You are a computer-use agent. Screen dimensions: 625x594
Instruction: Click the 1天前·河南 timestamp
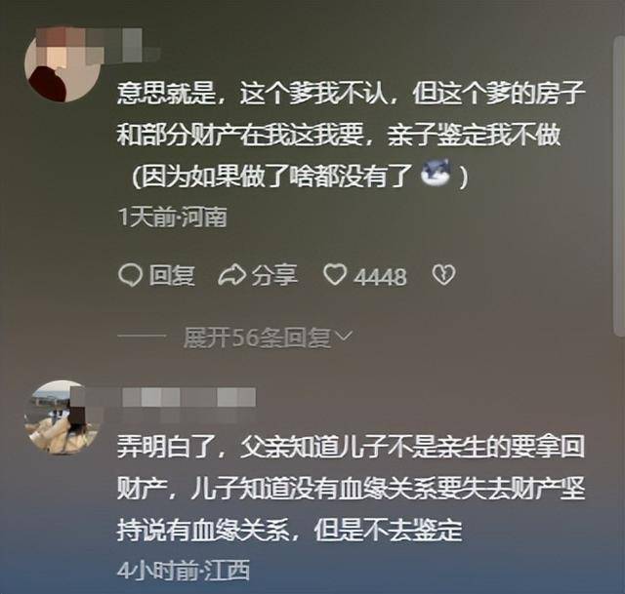(172, 218)
